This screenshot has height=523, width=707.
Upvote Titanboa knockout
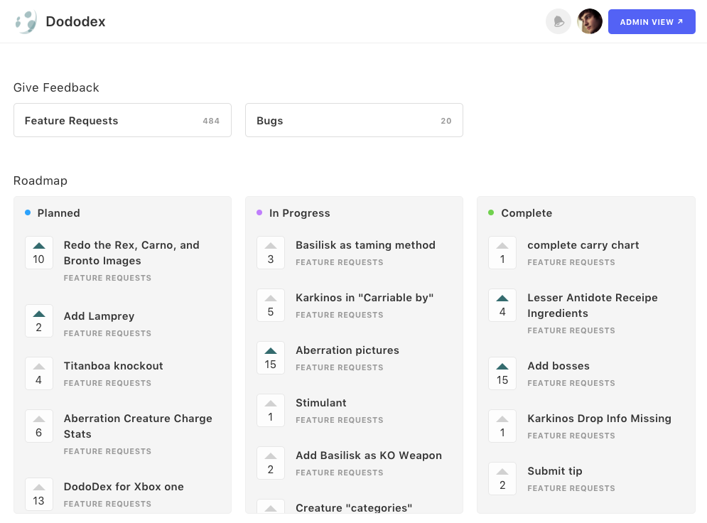click(x=39, y=373)
